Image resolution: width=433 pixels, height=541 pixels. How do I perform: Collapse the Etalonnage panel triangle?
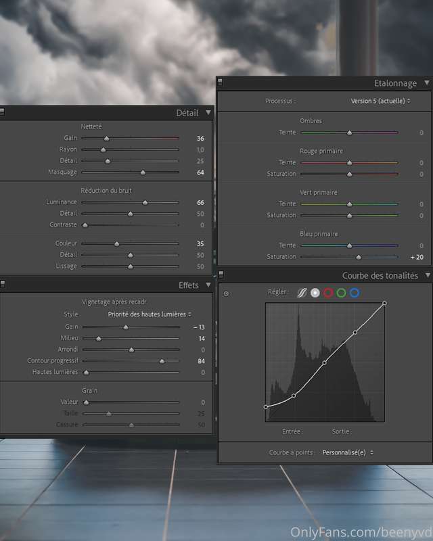coord(427,83)
